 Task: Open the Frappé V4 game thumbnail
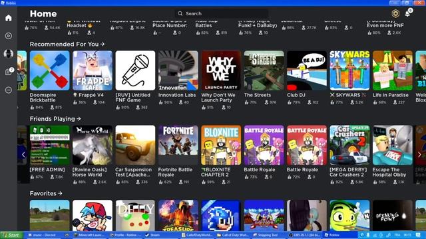point(93,70)
